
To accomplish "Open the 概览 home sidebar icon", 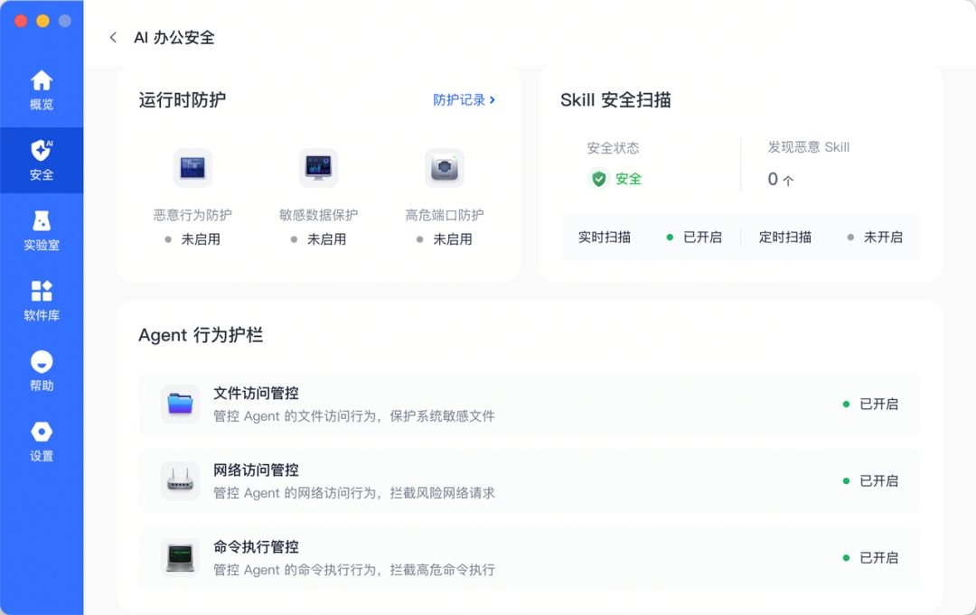I will click(x=42, y=90).
